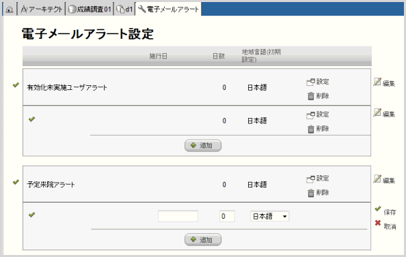Image resolution: width=406 pixels, height=257 pixels.
Task: Click check mark in the editing row
Action: [32, 215]
